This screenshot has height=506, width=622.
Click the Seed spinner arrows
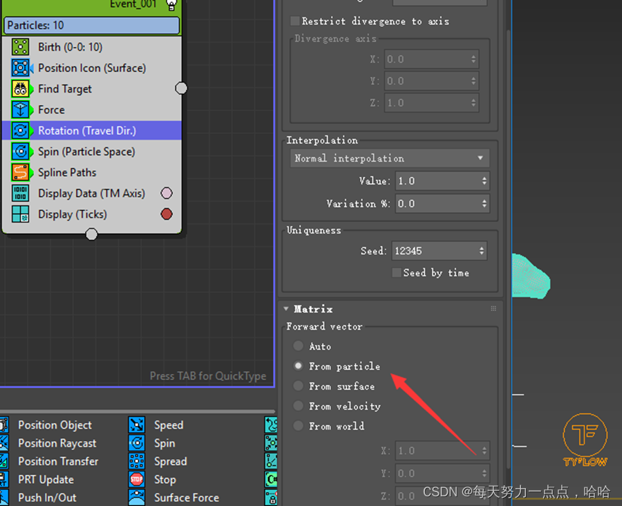(x=482, y=251)
